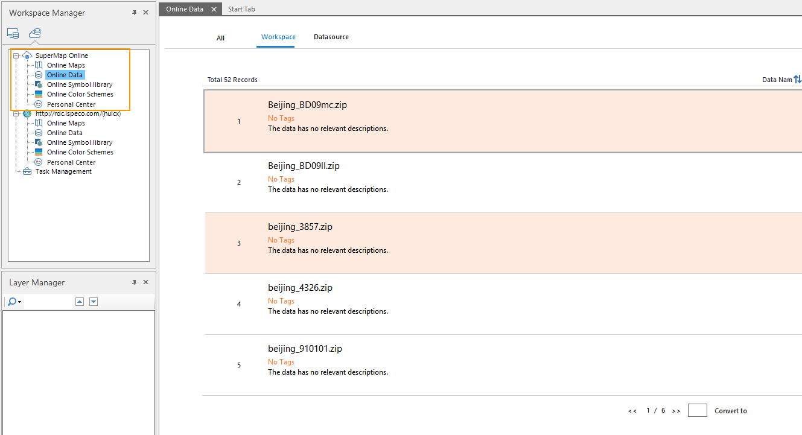Switch to the local workspace view icon
Image resolution: width=802 pixels, height=435 pixels.
[13, 33]
